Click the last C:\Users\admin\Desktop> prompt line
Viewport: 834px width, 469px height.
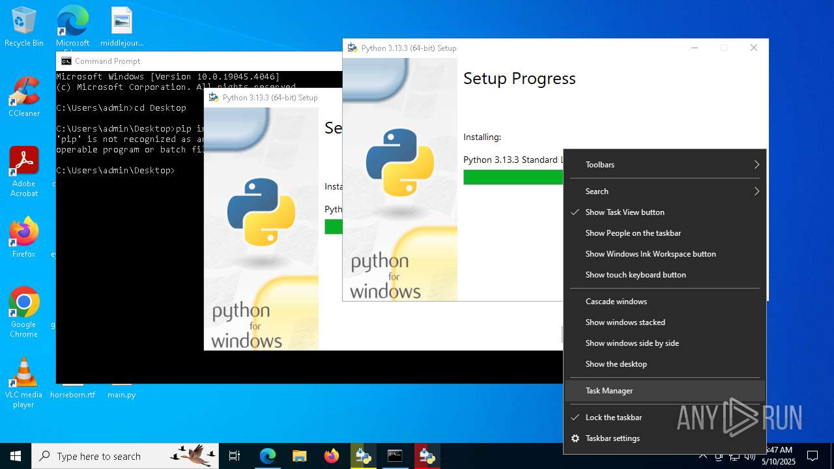115,171
